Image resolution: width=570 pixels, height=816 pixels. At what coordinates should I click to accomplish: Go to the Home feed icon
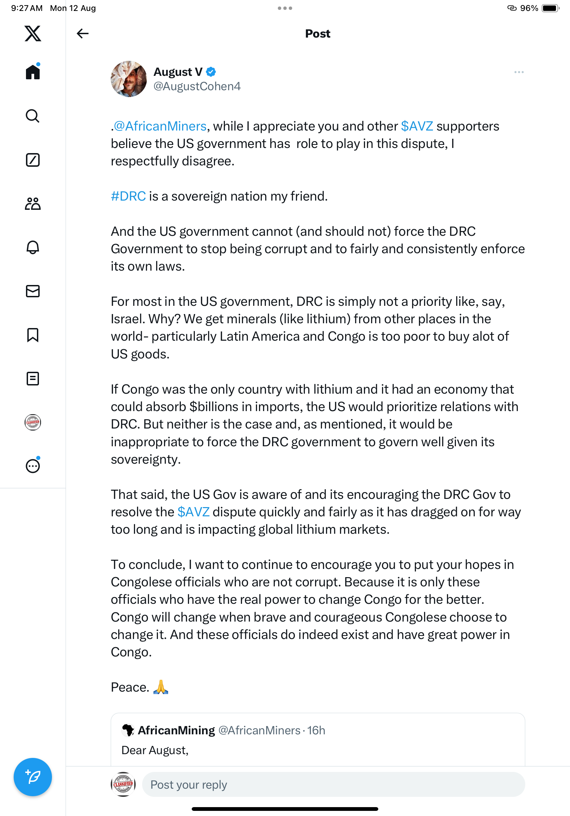[33, 72]
